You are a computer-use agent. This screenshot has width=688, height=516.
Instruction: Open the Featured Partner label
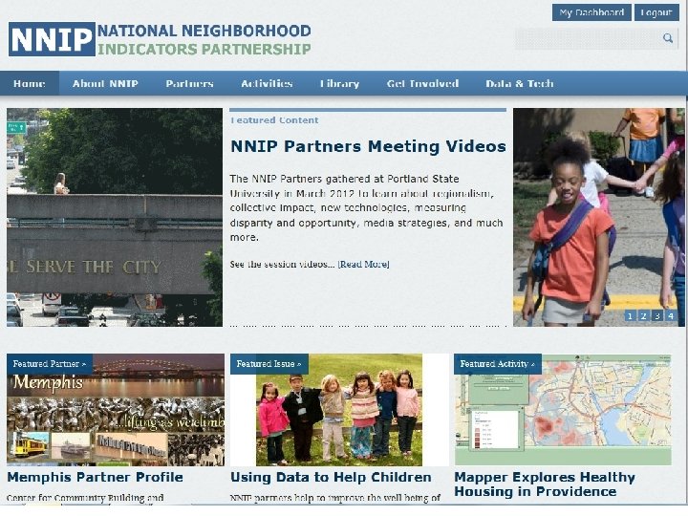(50, 364)
